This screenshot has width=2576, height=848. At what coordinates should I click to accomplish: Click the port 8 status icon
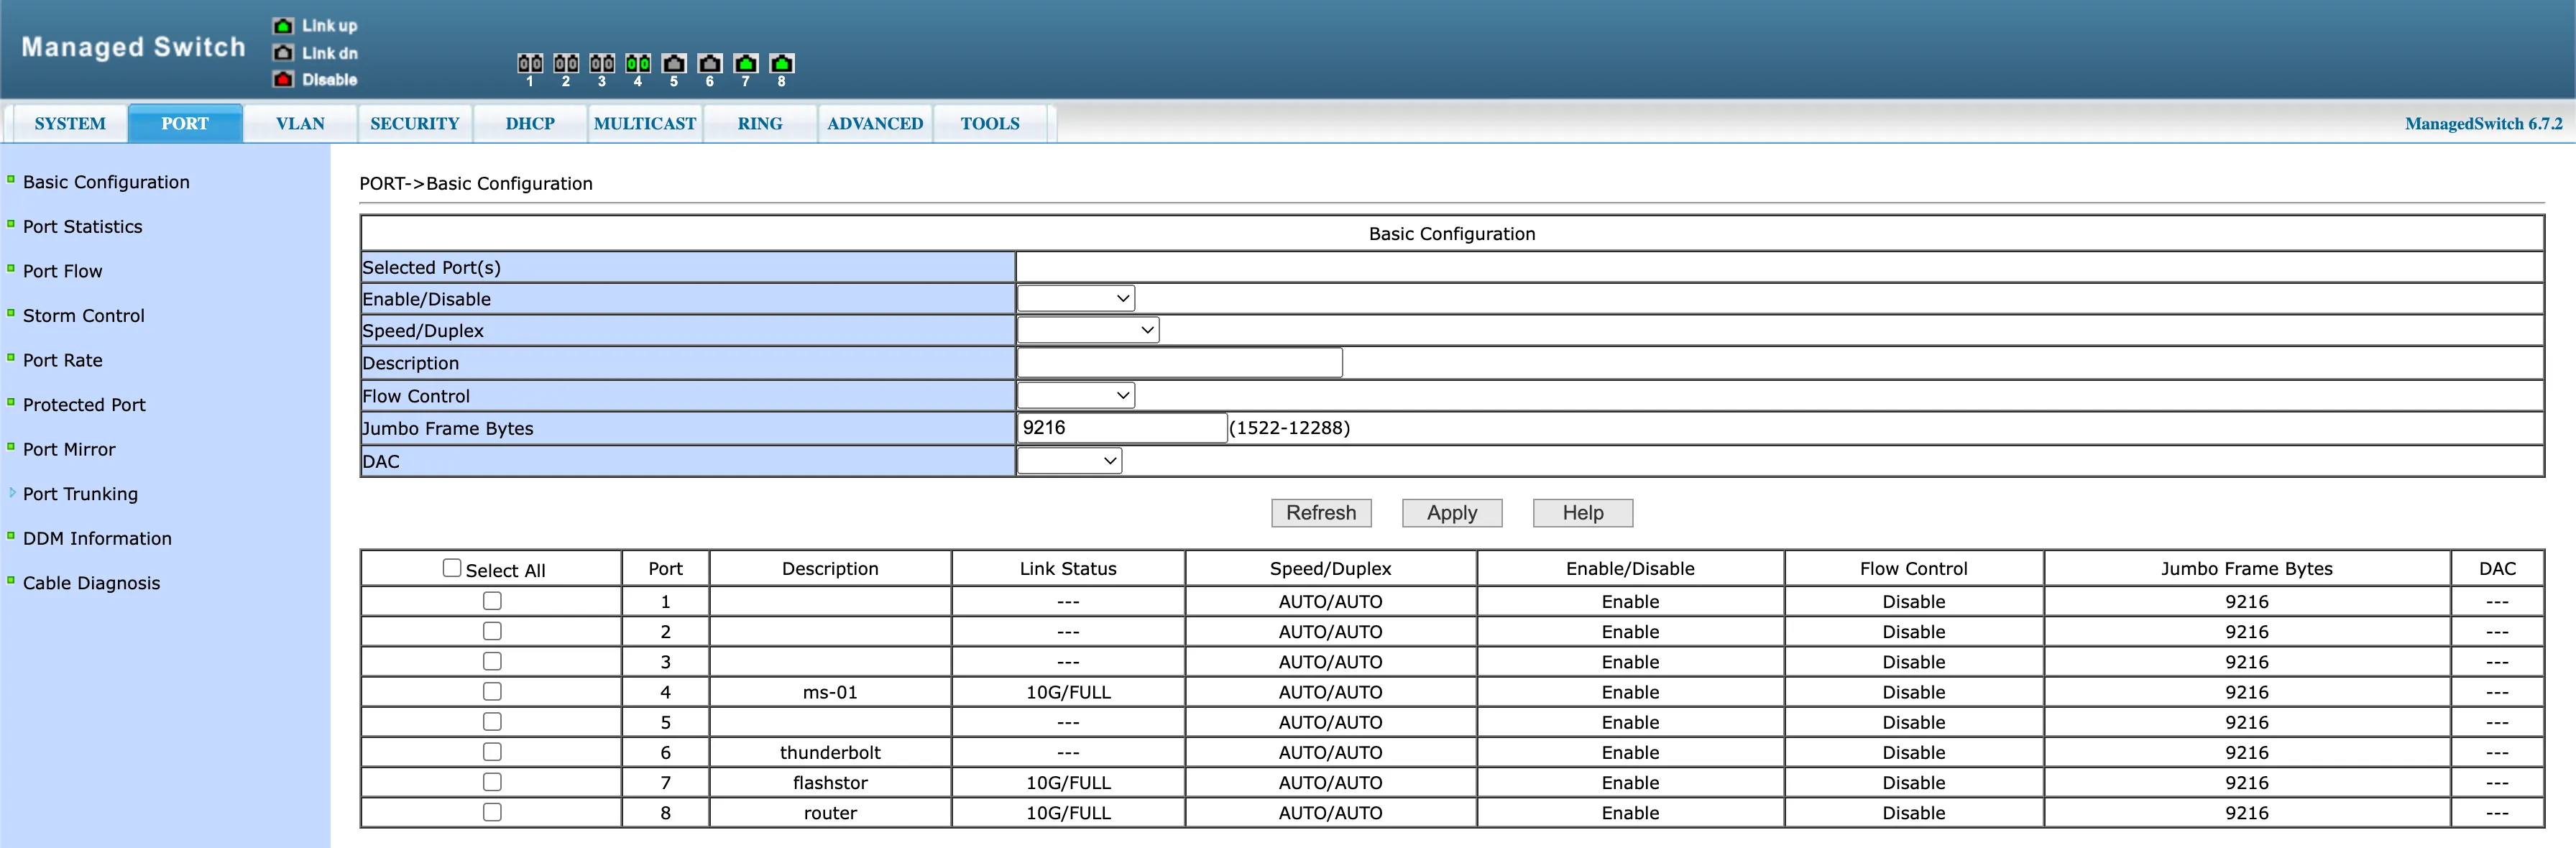[782, 64]
